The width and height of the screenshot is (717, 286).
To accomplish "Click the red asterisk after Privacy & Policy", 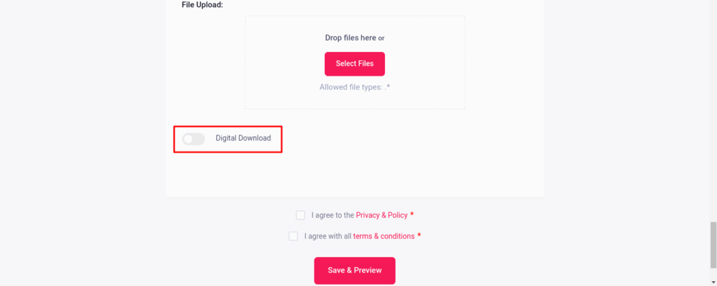I will click(x=412, y=214).
